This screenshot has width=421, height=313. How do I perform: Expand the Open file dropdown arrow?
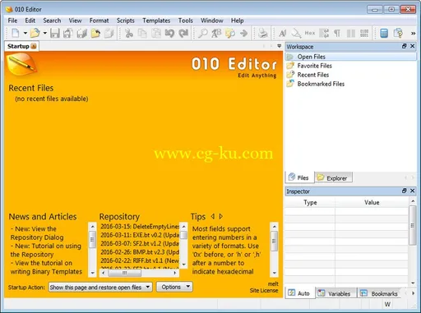(x=44, y=33)
